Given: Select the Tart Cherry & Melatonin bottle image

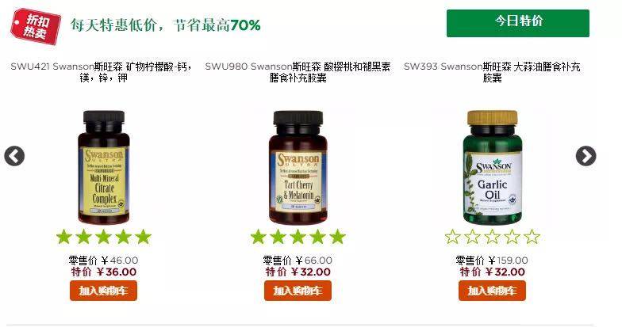Looking at the screenshot, I should point(298,168).
